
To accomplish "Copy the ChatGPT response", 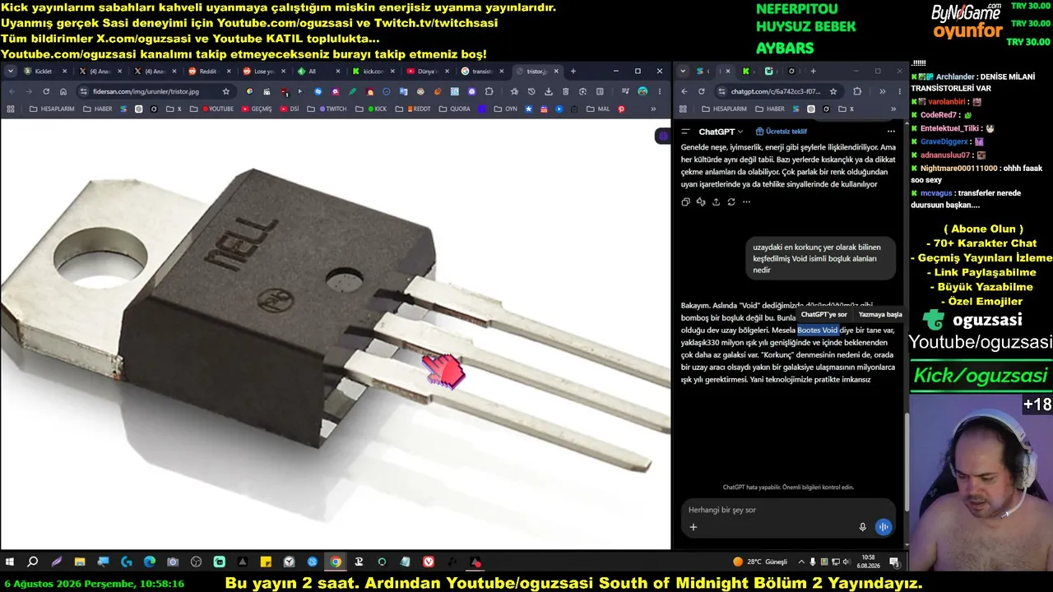I will (686, 201).
